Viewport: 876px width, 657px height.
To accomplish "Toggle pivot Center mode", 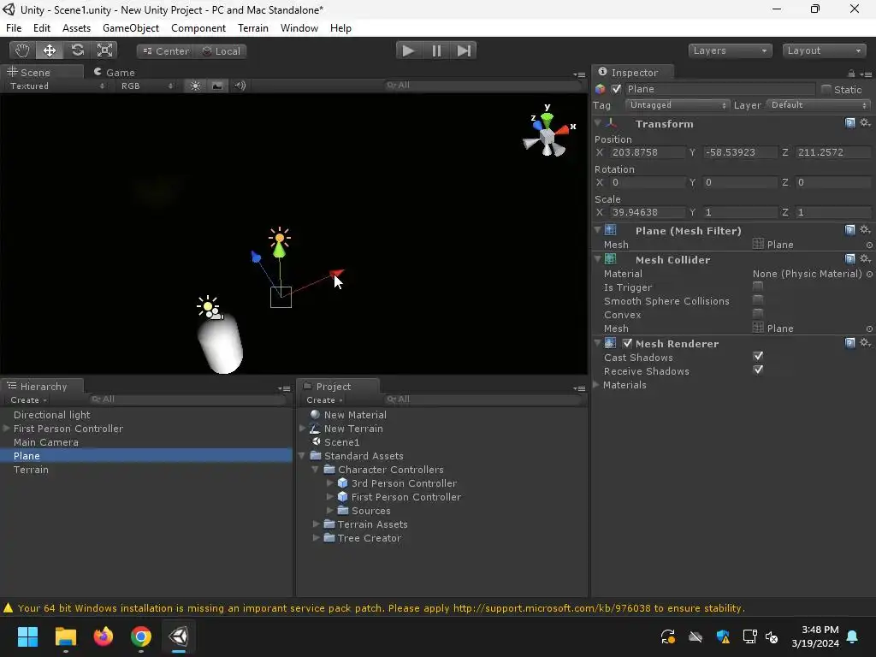I will tap(165, 50).
